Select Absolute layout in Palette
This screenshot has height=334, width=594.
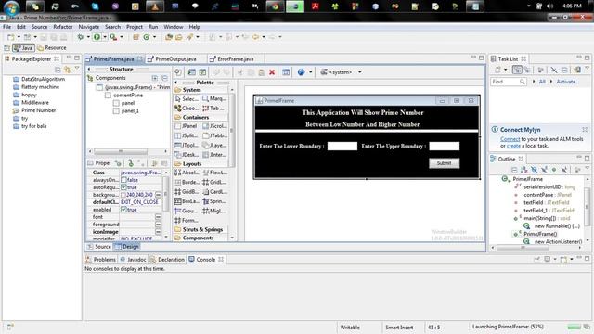pos(187,173)
